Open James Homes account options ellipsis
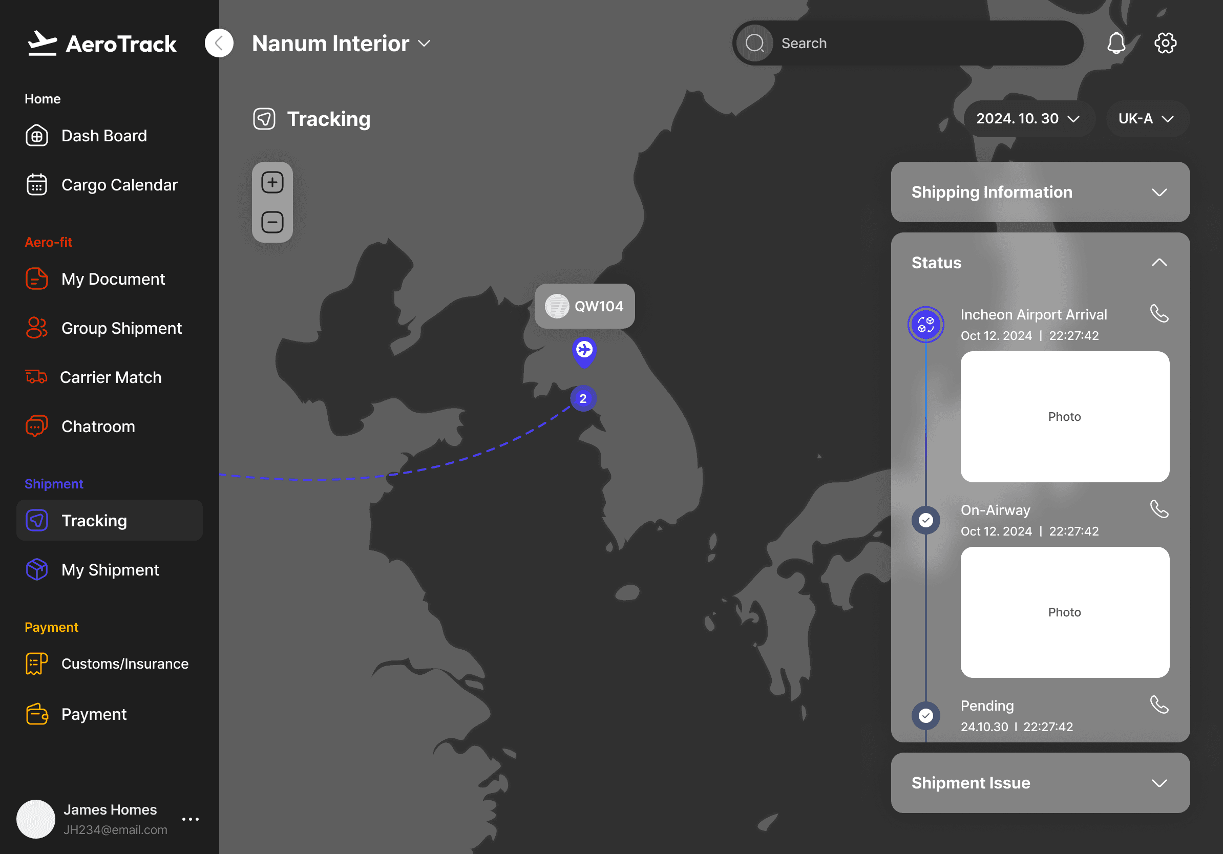 (x=190, y=819)
